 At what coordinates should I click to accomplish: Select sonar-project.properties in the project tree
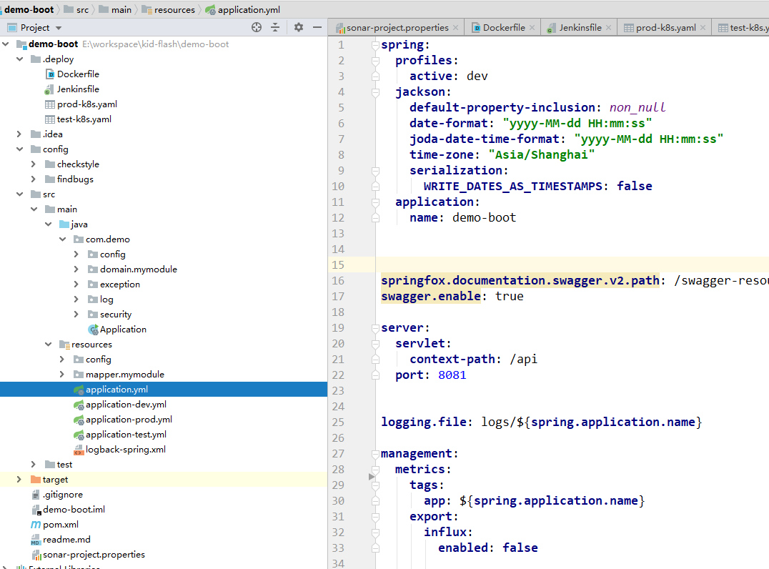tap(94, 554)
